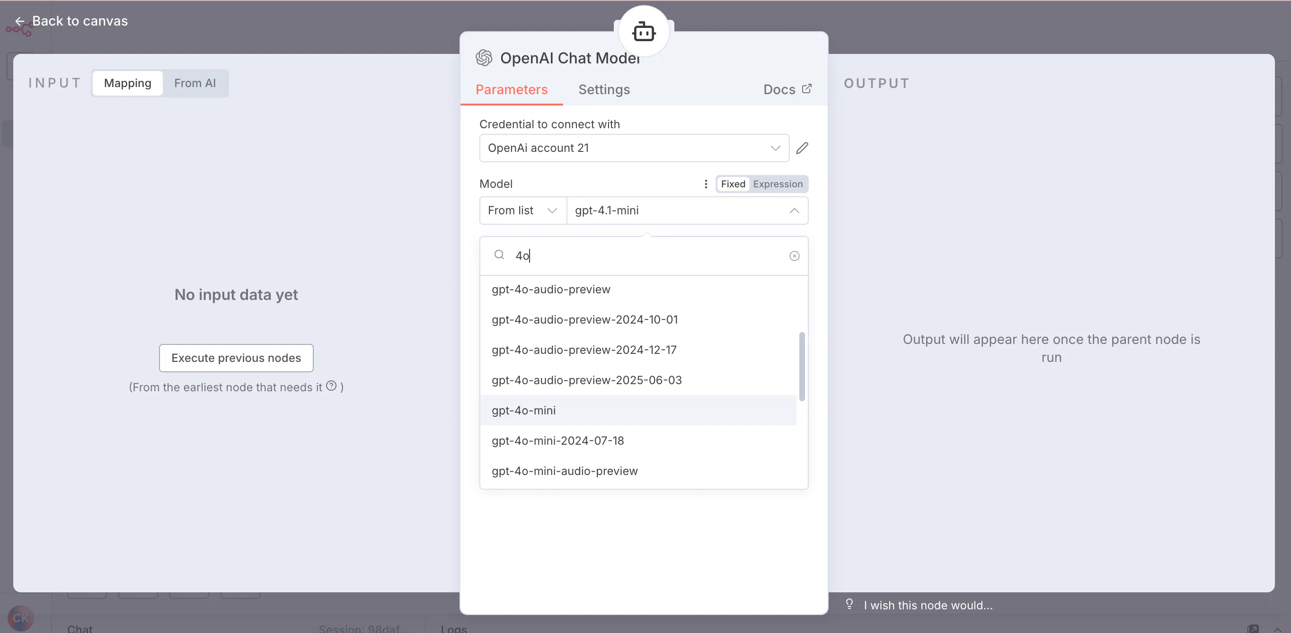
Task: Click the help question mark icon
Action: (331, 386)
